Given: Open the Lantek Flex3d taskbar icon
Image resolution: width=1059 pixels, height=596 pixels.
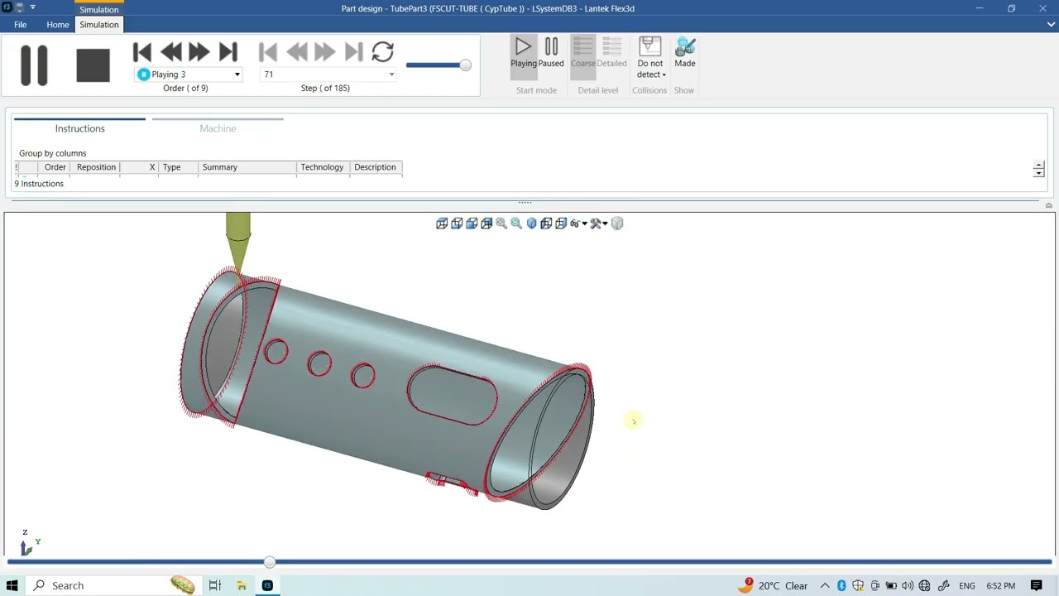Looking at the screenshot, I should coord(267,585).
